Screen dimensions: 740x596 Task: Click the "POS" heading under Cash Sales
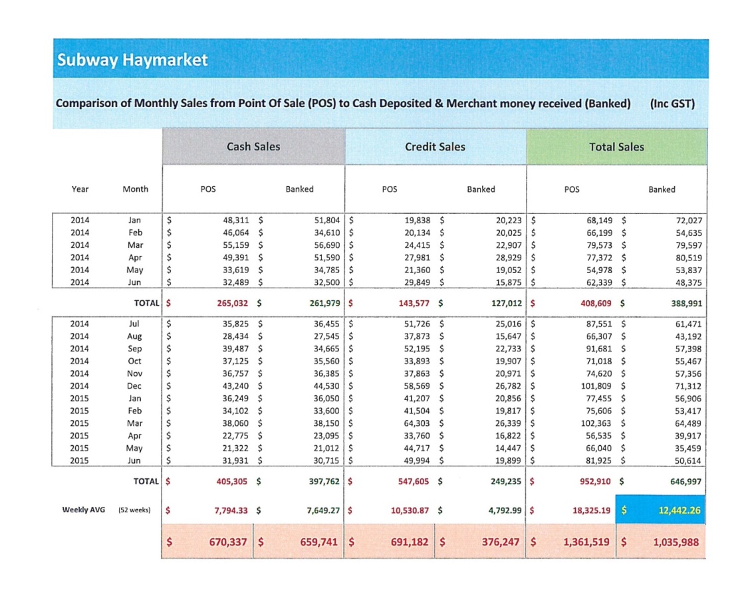coord(208,189)
